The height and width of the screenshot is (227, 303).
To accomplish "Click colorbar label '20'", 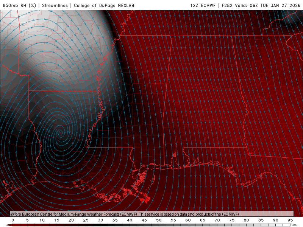I will 71,220.
